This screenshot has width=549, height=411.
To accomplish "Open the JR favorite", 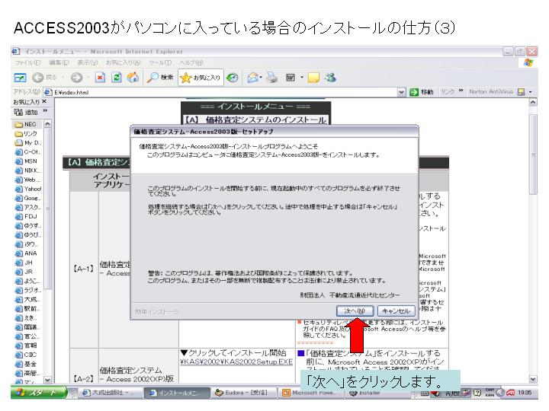I will click(24, 272).
